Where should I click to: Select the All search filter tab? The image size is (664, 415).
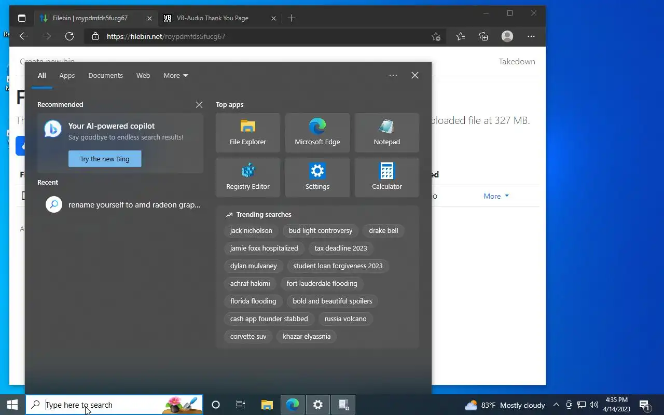tap(41, 75)
